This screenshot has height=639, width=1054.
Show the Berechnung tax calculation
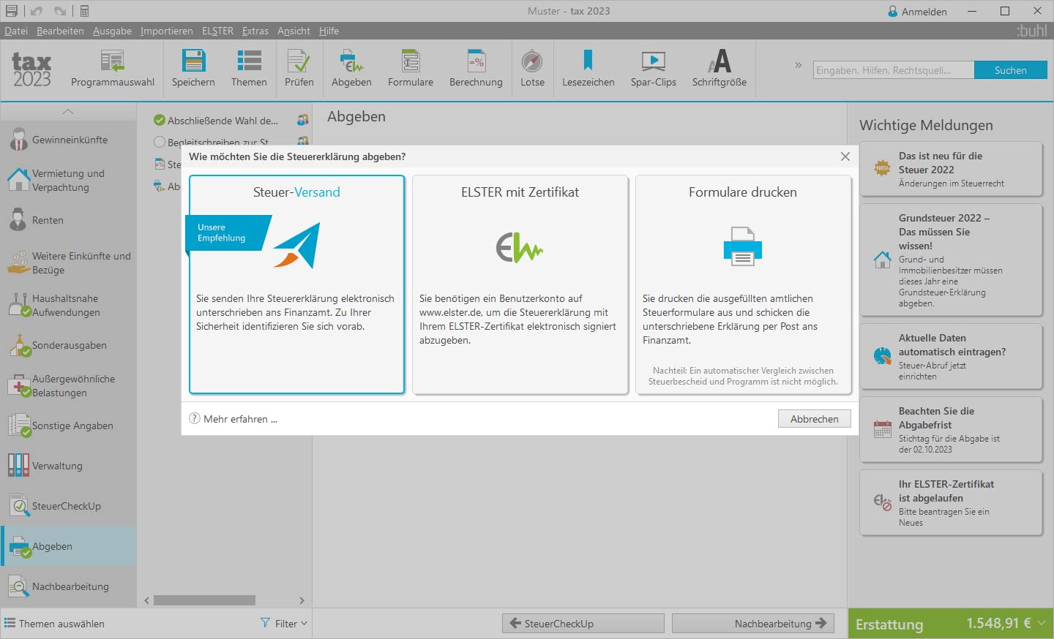(x=476, y=69)
